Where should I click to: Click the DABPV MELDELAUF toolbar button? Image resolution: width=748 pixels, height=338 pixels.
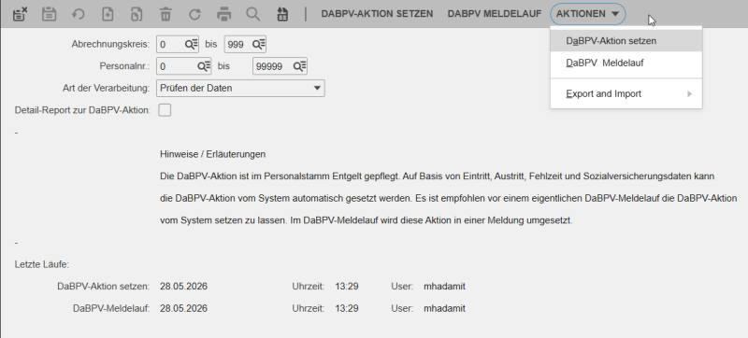(x=495, y=14)
